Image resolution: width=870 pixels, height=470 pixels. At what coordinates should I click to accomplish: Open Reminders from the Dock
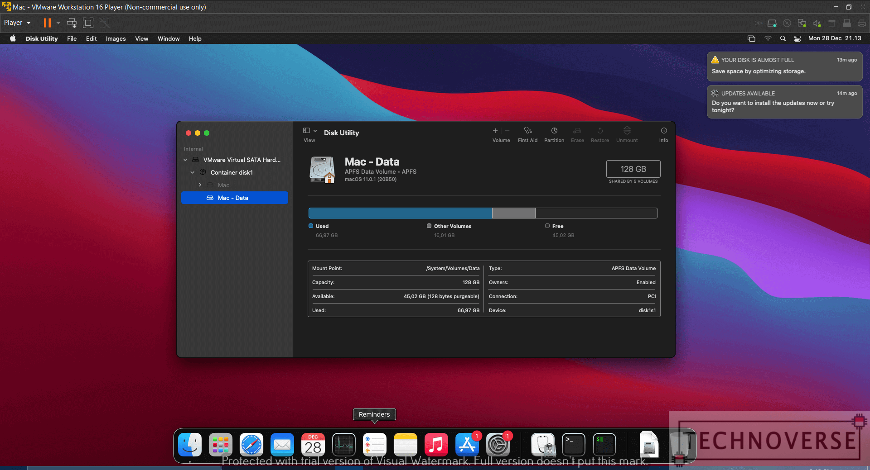pyautogui.click(x=375, y=445)
